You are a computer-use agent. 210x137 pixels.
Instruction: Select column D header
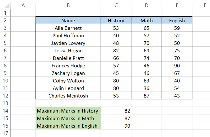(x=146, y=5)
